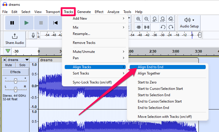Start playback with the green Play button
This screenshot has height=132, width=219.
(x=27, y=23)
